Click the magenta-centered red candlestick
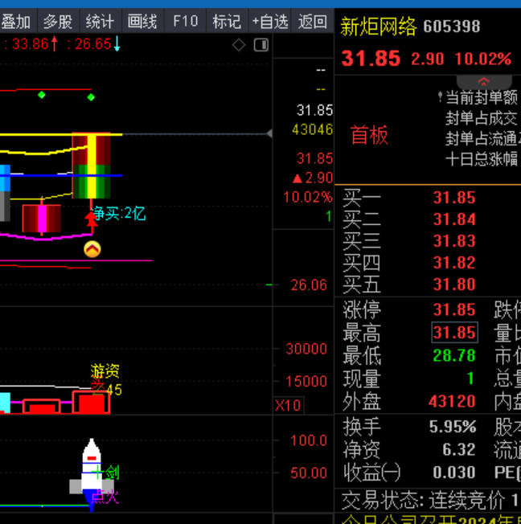The width and height of the screenshot is (521, 524). click(x=42, y=219)
